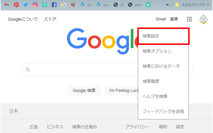Open the globe 'mm' bookmark
Viewport: 213px width, 133px height.
pyautogui.click(x=134, y=5)
